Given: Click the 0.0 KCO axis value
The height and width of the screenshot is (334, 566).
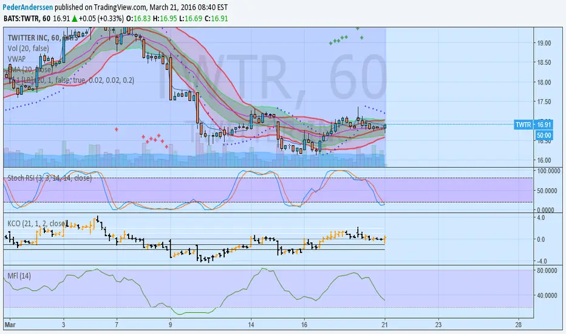Looking at the screenshot, I should pos(540,239).
